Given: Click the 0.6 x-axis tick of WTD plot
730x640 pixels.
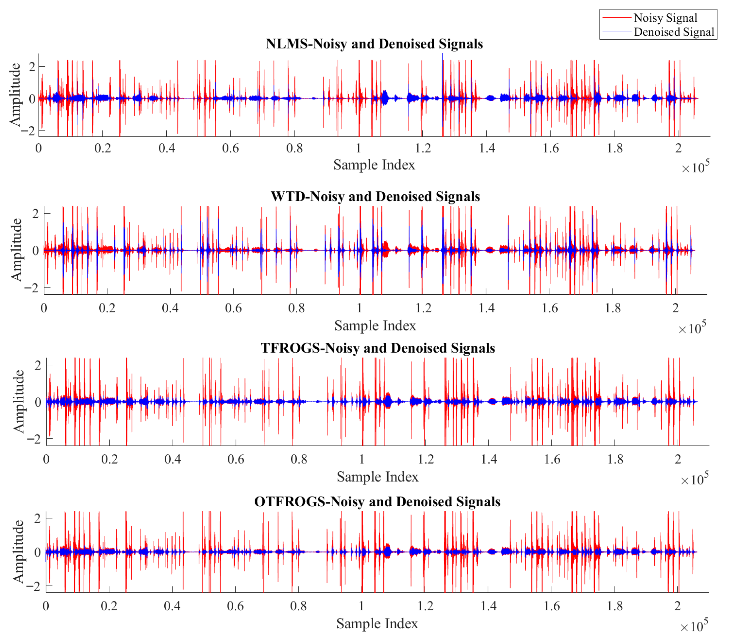Looking at the screenshot, I should pos(234,308).
